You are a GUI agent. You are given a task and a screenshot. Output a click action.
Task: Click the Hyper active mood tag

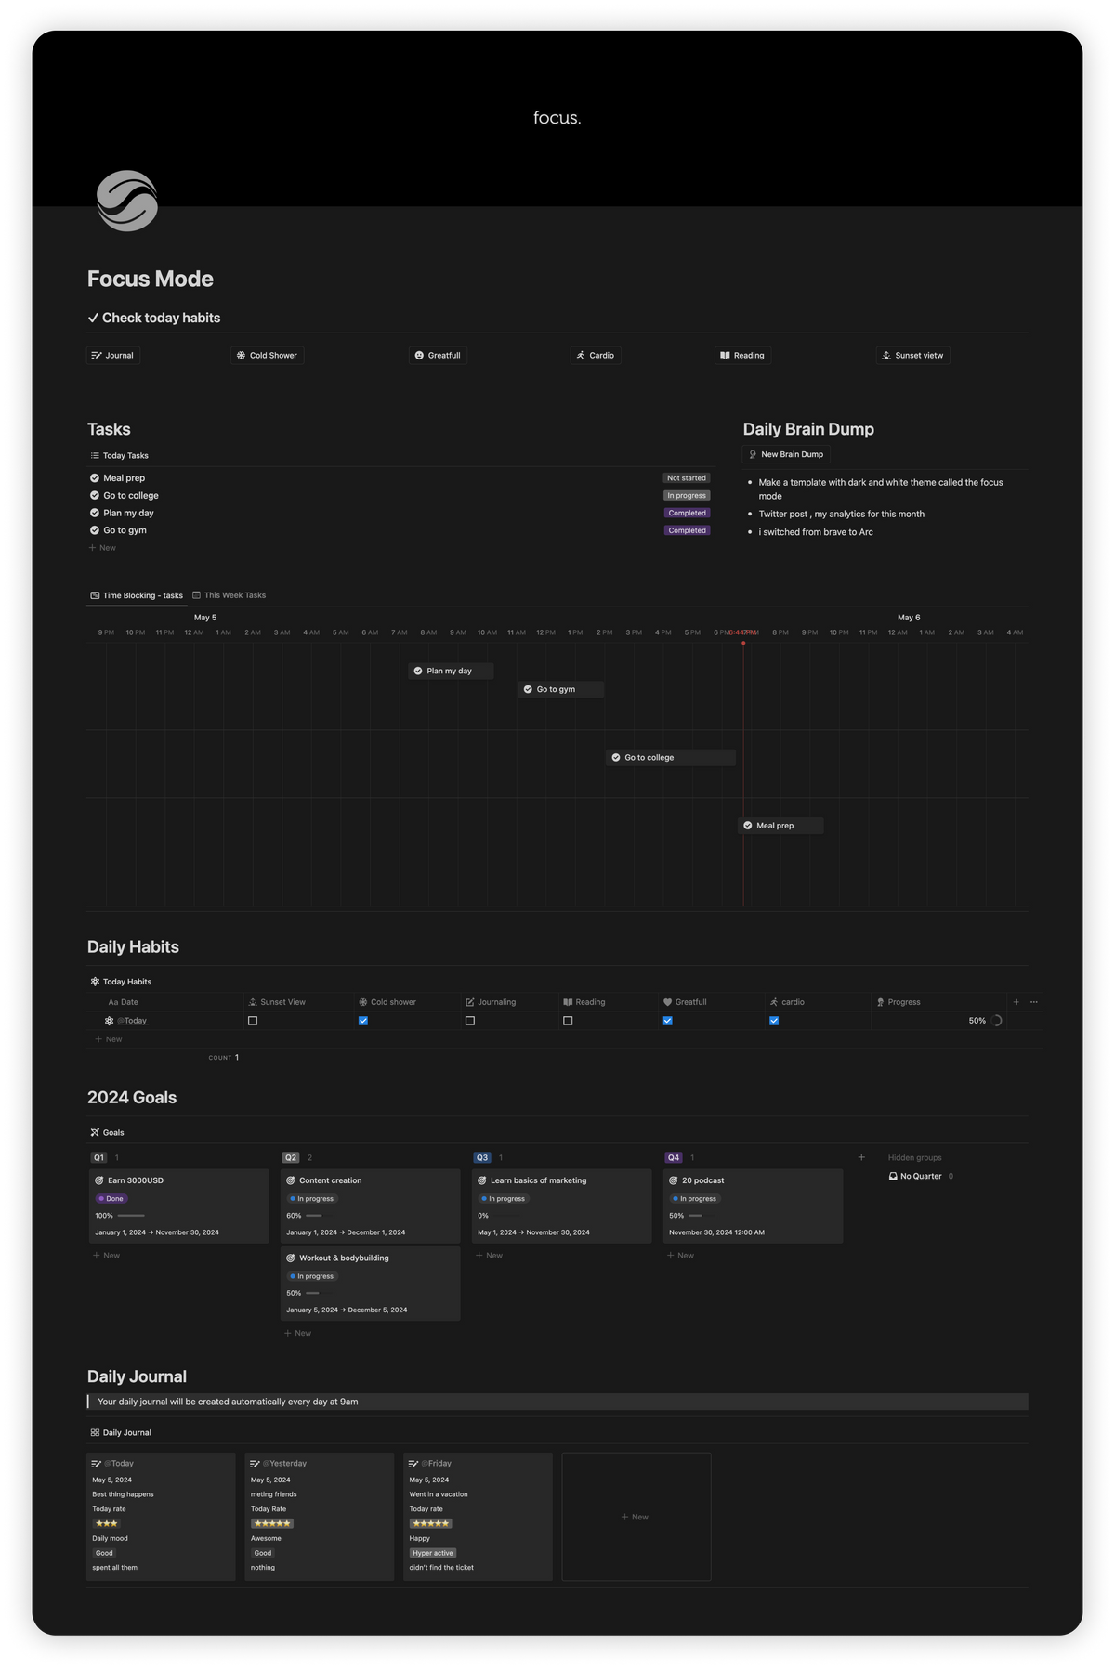[433, 1553]
